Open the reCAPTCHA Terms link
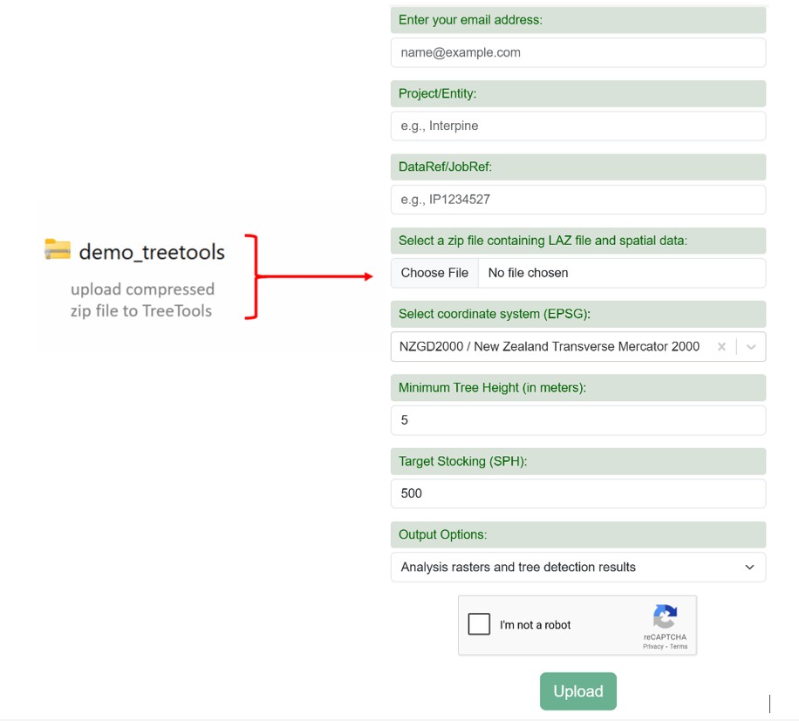Viewport: 799px width, 721px height. tap(679, 647)
